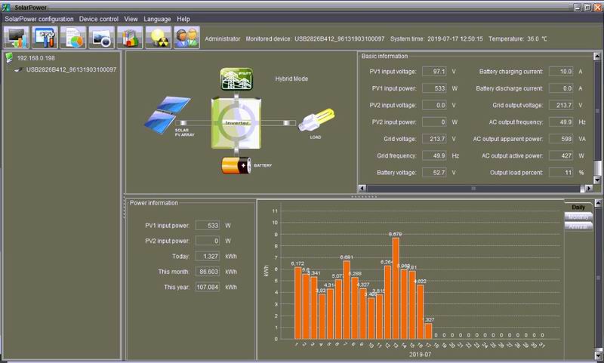Switch the chart to the Annual tab
The height and width of the screenshot is (363, 604).
click(578, 226)
